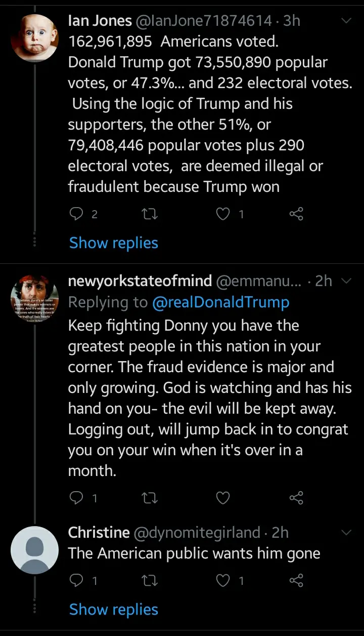This screenshot has width=364, height=636.
Task: Retweet newyorkstateofmind's tweet
Action: coord(150,498)
